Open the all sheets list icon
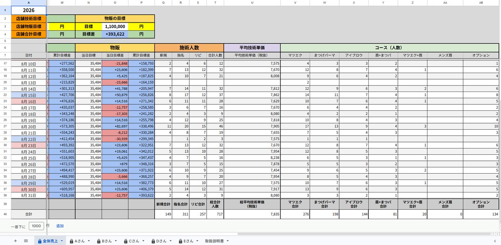 tap(26, 241)
